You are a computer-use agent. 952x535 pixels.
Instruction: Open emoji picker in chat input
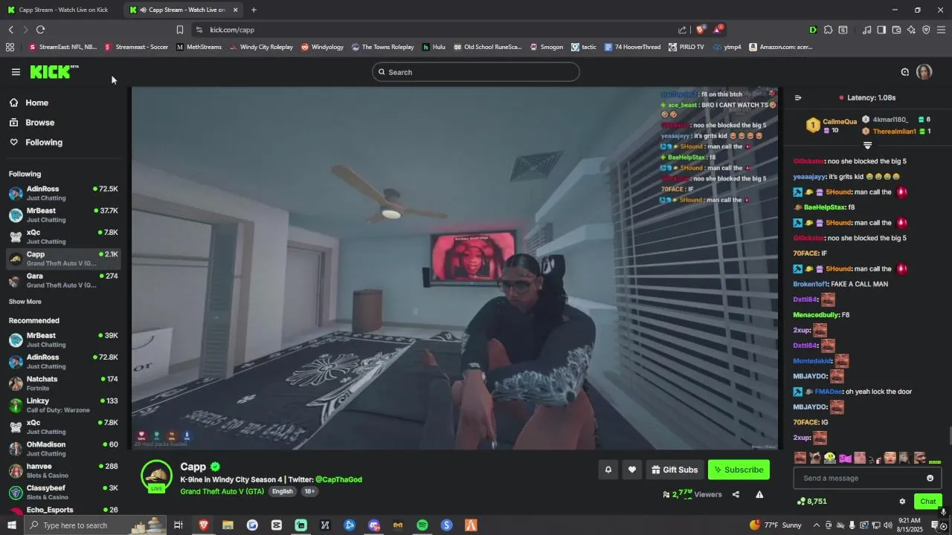(930, 478)
